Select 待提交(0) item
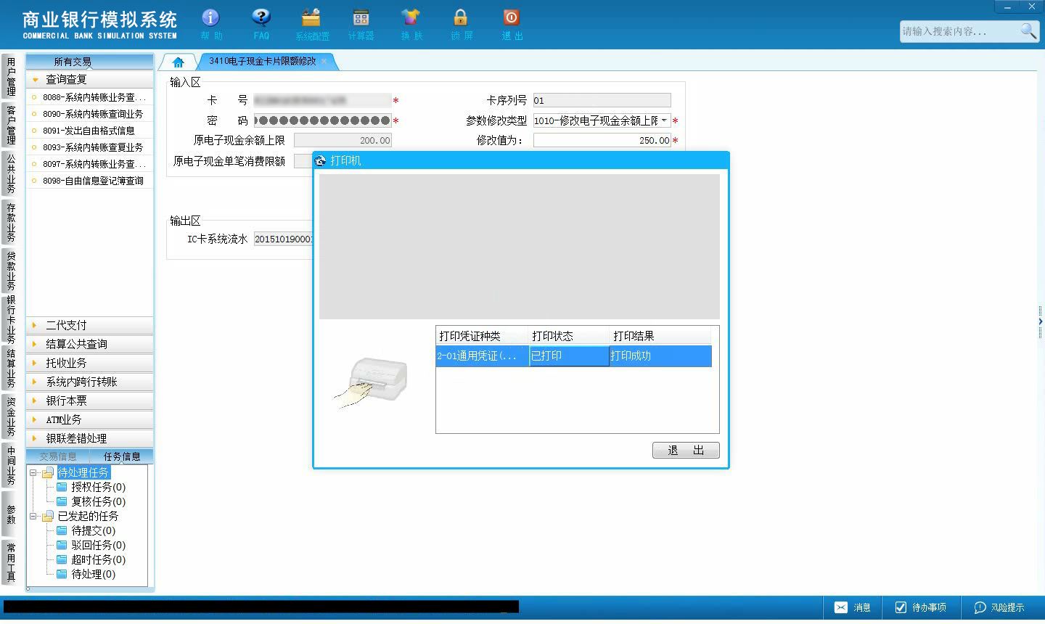This screenshot has height=624, width=1045. click(86, 530)
